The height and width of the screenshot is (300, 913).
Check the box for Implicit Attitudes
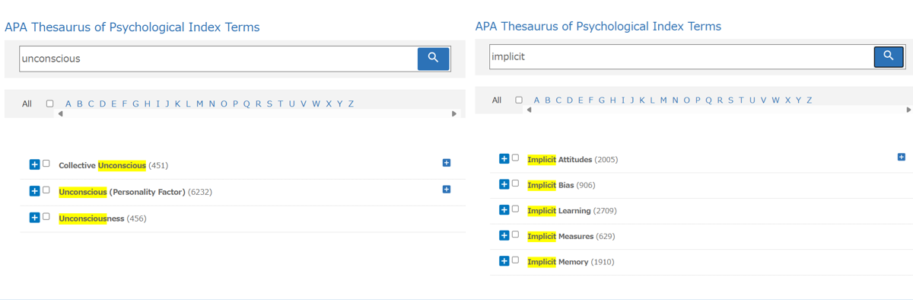pyautogui.click(x=515, y=158)
